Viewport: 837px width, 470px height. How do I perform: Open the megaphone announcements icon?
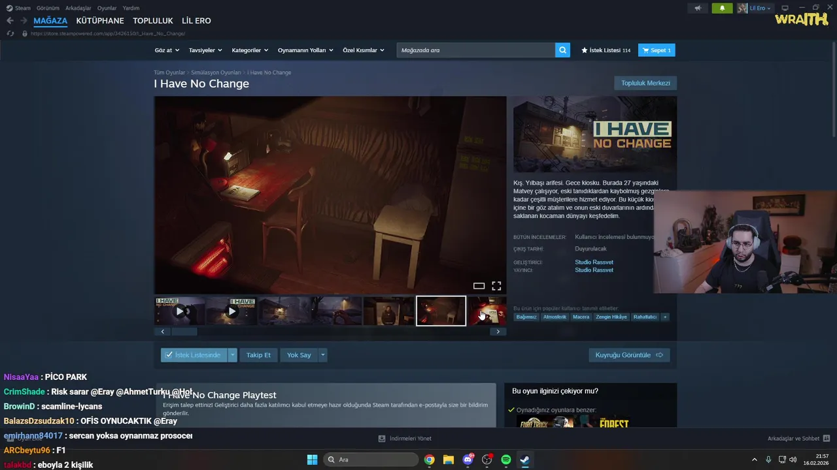(x=698, y=8)
